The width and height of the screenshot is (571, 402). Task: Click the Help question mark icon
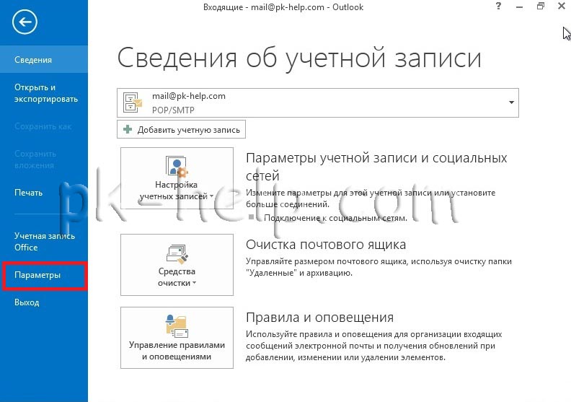498,6
